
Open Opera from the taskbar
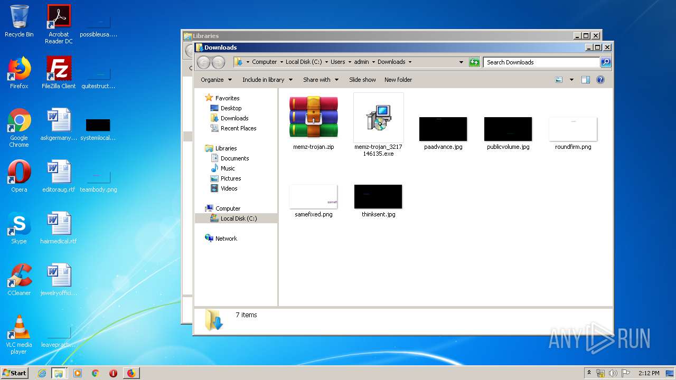pos(113,373)
